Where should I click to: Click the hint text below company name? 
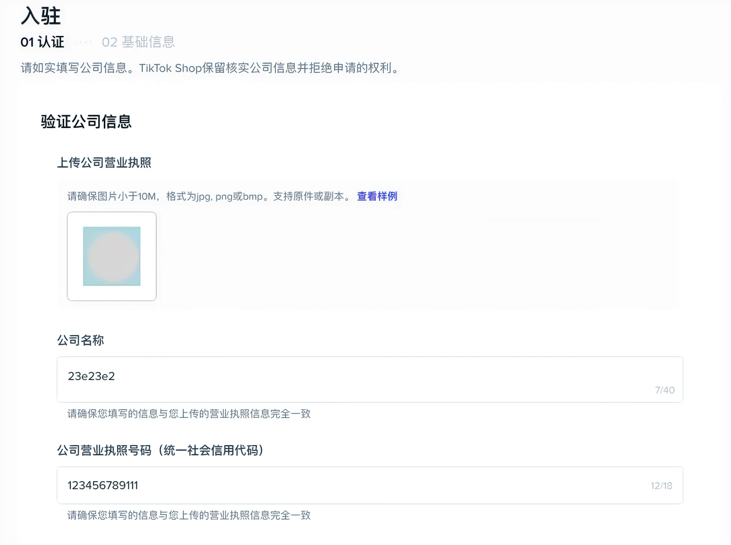[189, 414]
